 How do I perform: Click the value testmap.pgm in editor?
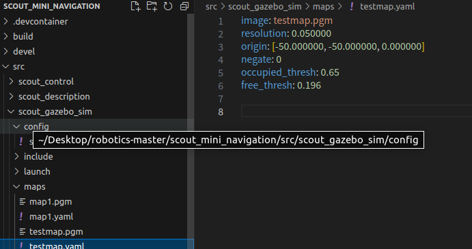303,20
